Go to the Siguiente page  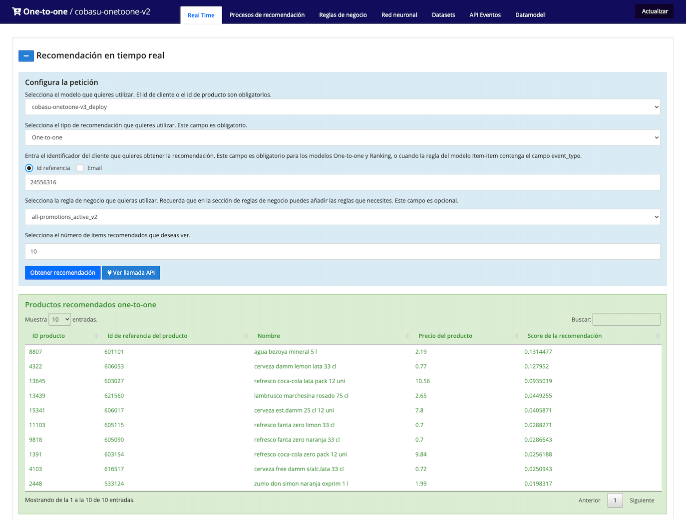pos(642,501)
